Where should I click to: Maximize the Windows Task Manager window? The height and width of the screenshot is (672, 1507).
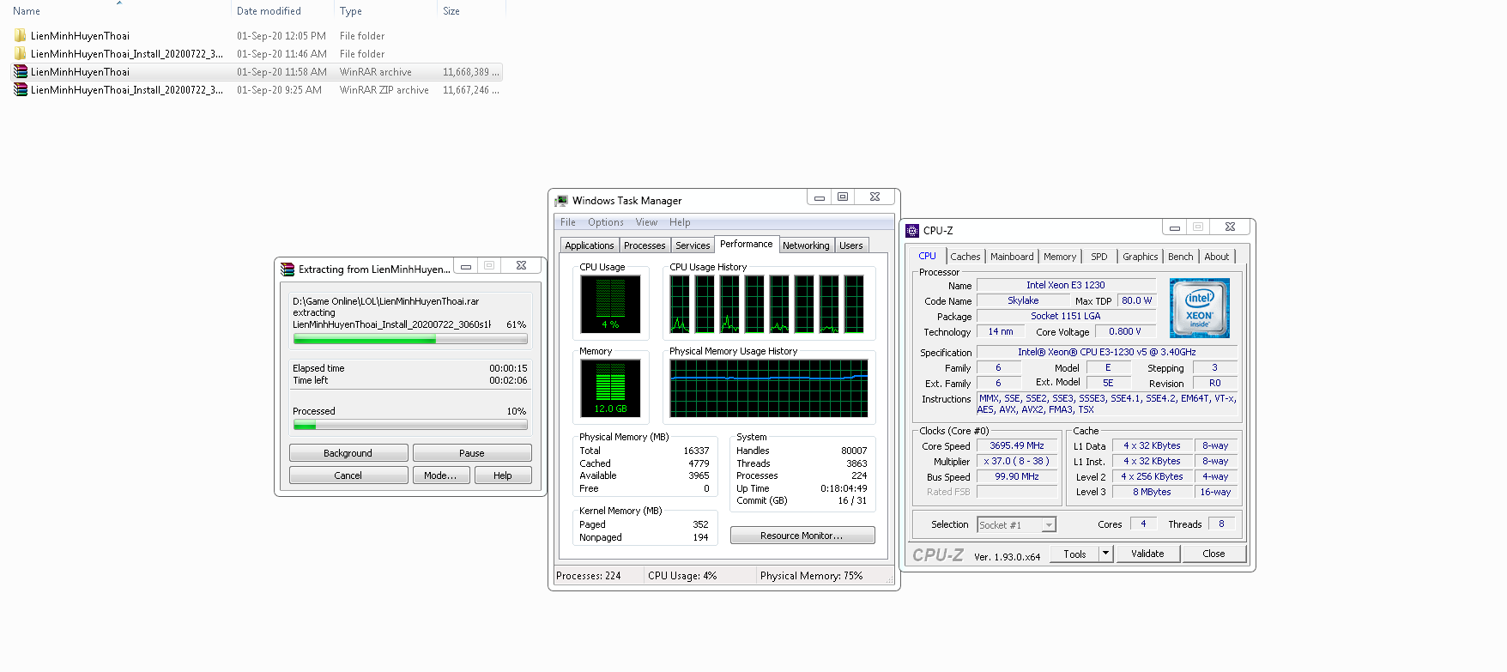pos(843,197)
